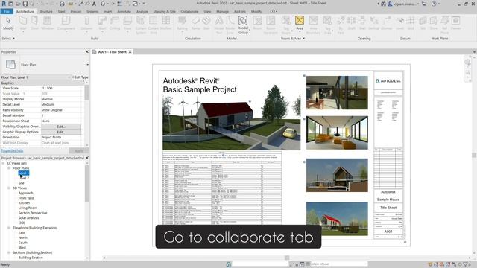Collapse the Floor Plans tree node
This screenshot has width=477, height=268.
(x=9, y=168)
